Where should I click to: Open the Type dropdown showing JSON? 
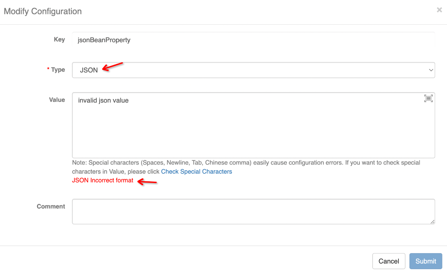(x=254, y=70)
